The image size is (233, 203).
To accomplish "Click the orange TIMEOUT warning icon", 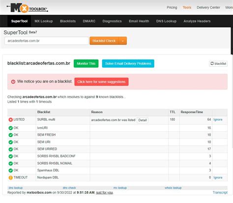I will click(11, 177).
